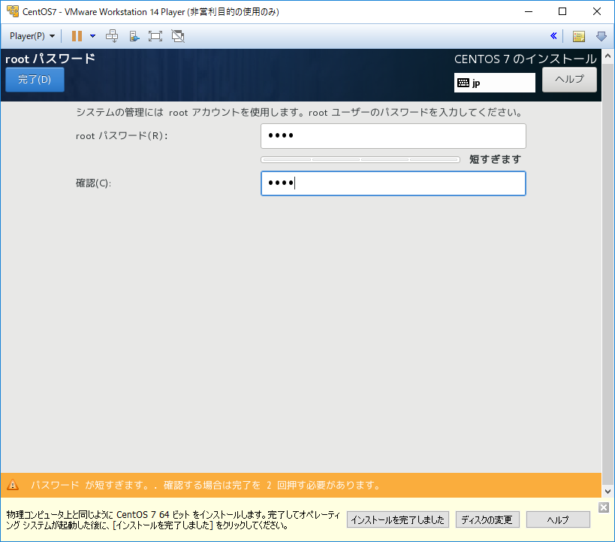Enter full screen mode

pos(155,35)
